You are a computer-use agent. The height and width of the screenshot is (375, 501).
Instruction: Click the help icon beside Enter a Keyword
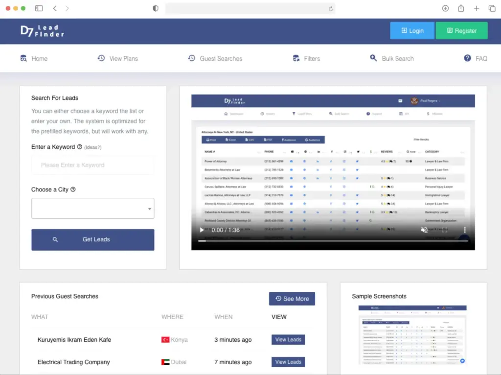pos(80,147)
